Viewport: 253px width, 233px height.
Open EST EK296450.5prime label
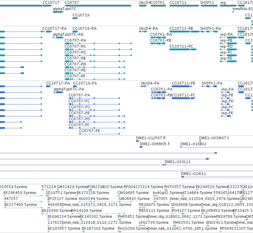click(20, 193)
